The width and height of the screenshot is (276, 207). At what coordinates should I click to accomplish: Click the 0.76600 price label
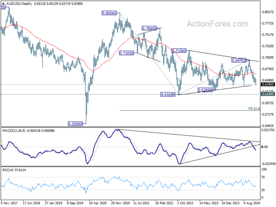[x=149, y=28]
